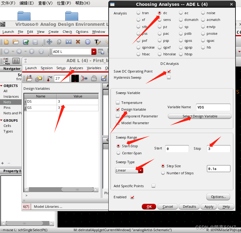Viewport: 241px width, 233px height.
Task: Check the Temperature sweep variable box
Action: click(118, 102)
